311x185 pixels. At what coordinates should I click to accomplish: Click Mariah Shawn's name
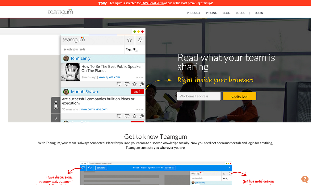tap(85, 92)
